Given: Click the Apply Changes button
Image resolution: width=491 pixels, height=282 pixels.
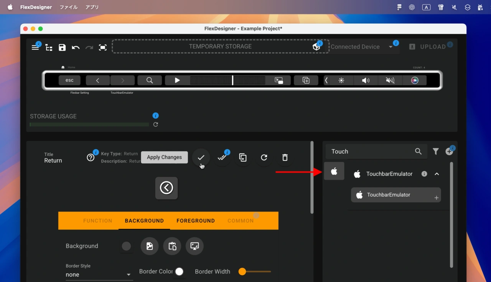Looking at the screenshot, I should click(164, 157).
